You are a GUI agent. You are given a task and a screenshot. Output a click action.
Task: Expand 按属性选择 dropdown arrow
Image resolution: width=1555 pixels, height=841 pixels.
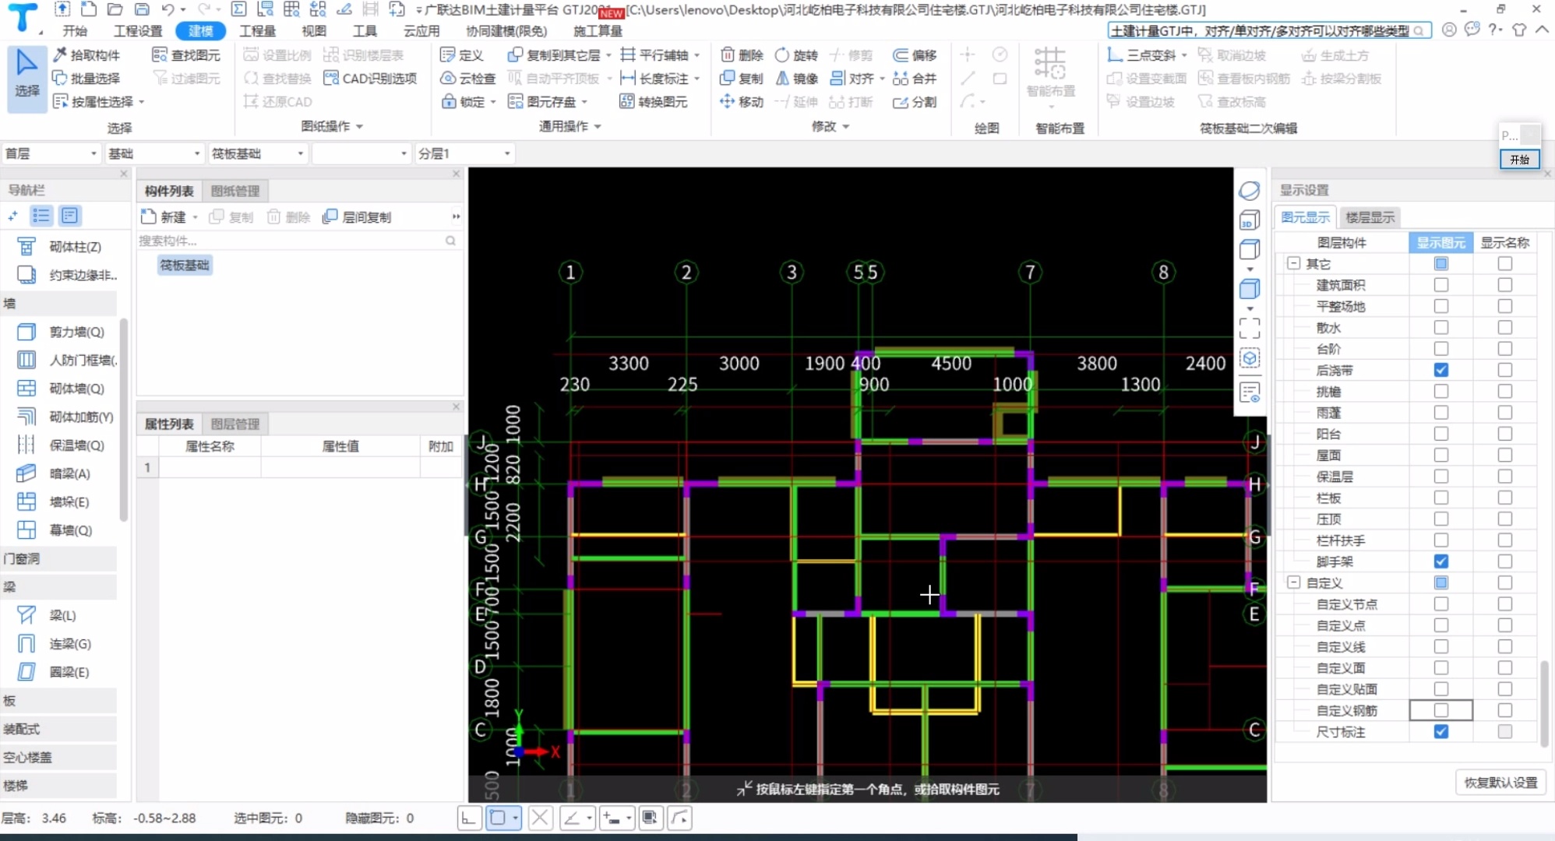[x=142, y=102]
